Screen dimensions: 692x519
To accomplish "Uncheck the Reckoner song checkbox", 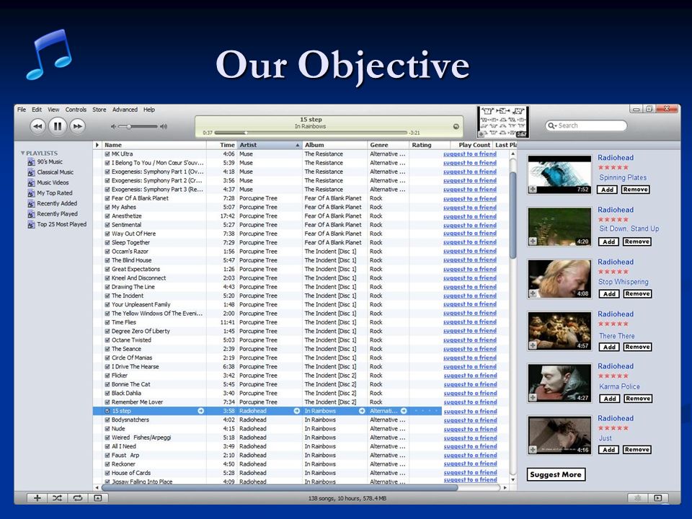I will pyautogui.click(x=107, y=463).
